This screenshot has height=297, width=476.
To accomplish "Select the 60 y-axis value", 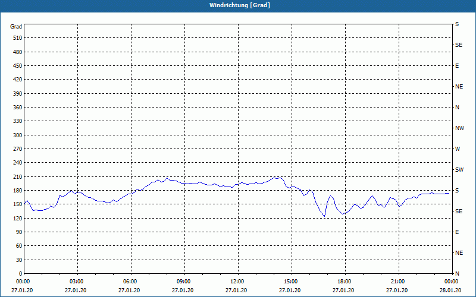I will (x=19, y=246).
